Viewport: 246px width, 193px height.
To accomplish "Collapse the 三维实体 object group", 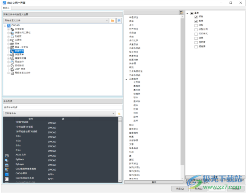I will 126,79.
